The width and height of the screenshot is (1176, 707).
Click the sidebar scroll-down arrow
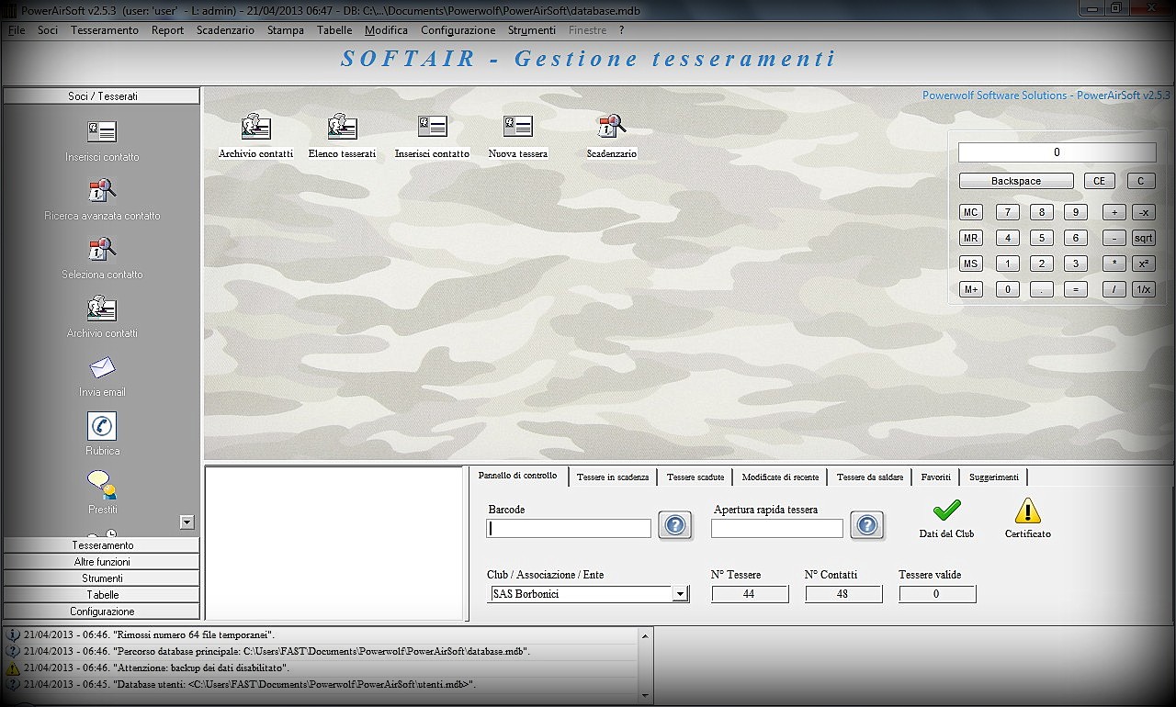tap(187, 522)
